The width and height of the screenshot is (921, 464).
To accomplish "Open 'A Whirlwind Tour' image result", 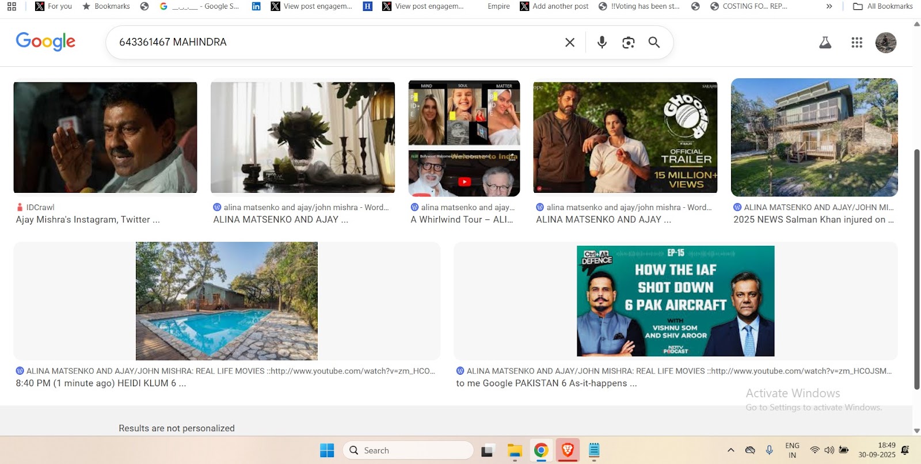I will (461, 219).
